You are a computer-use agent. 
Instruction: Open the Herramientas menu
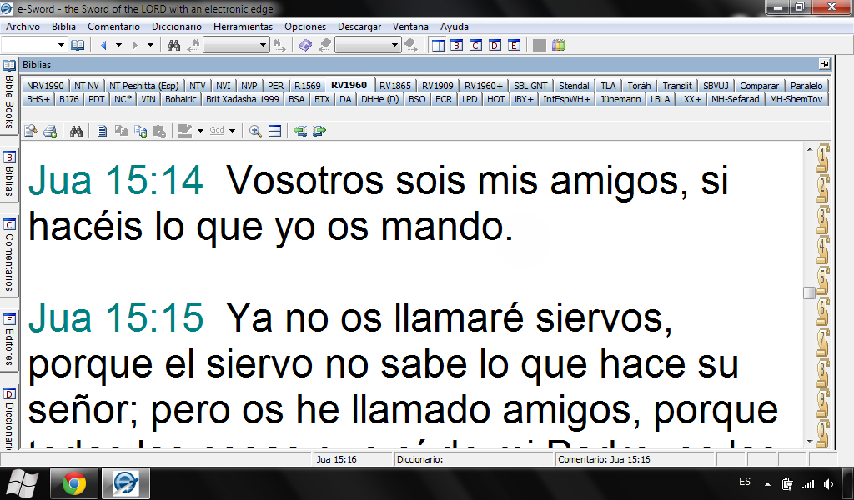pos(243,26)
